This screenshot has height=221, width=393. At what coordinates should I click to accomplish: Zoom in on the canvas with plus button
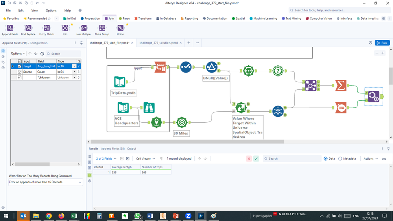click(383, 53)
